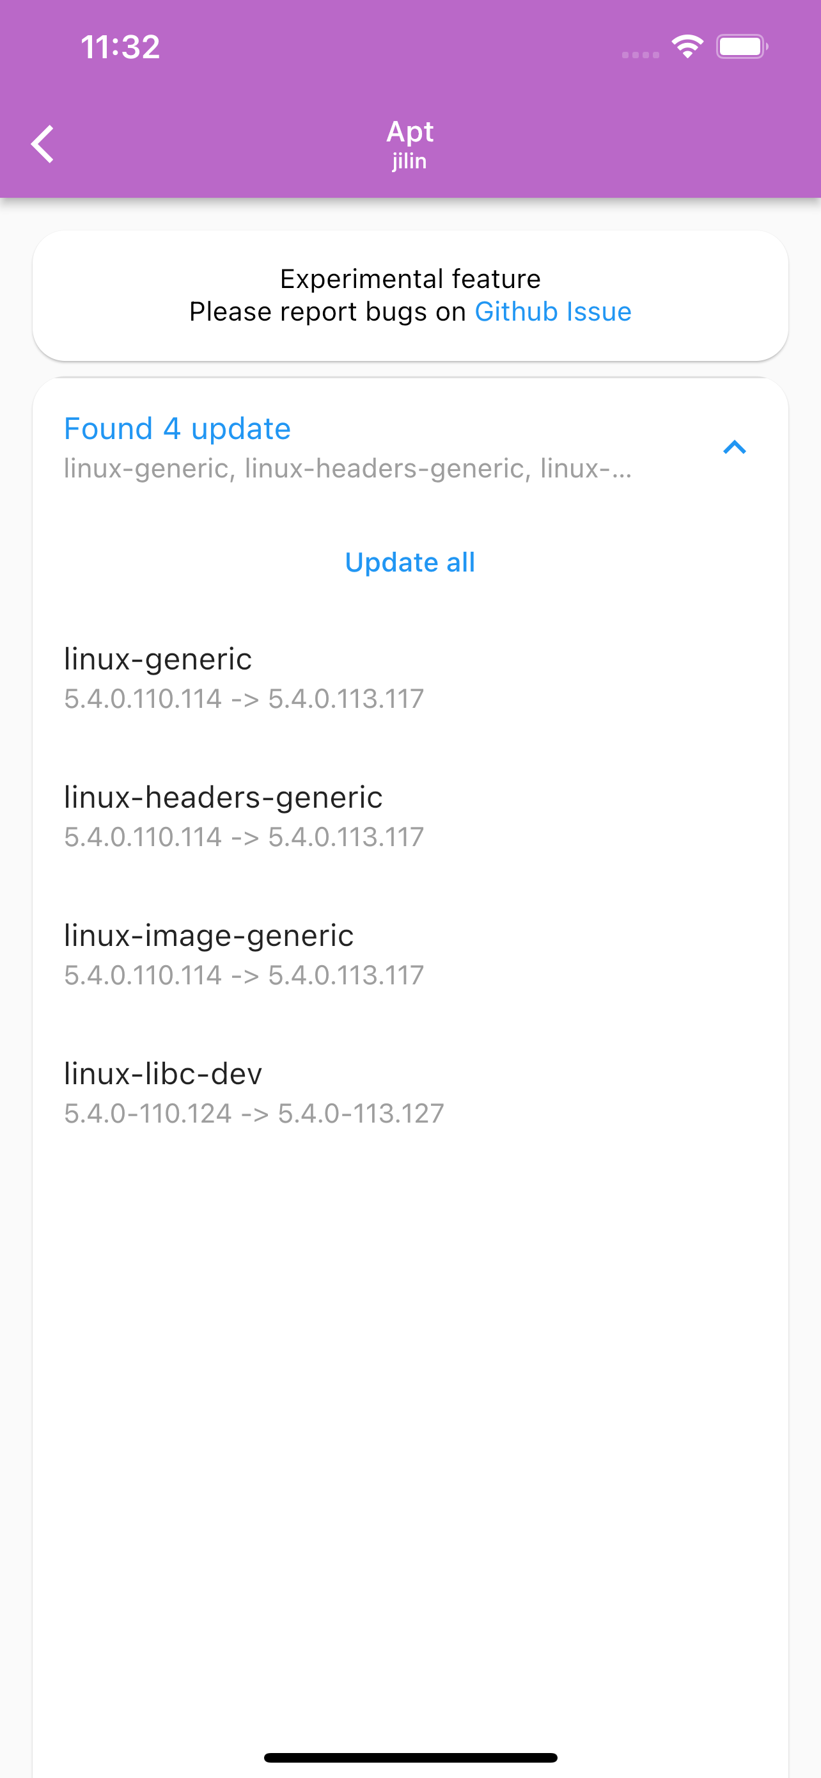Tap the cellular signal dots icon
The width and height of the screenshot is (821, 1778).
[x=641, y=54]
